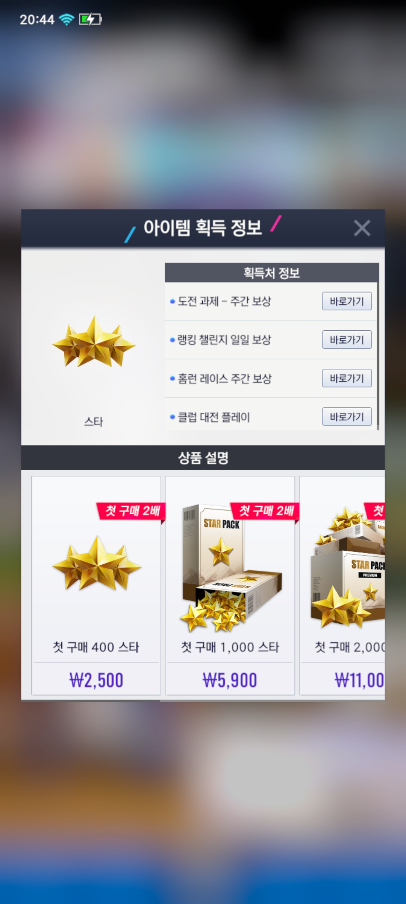Tap 첫 구매 2배 badge on Star Pack
406x904 pixels.
[265, 511]
